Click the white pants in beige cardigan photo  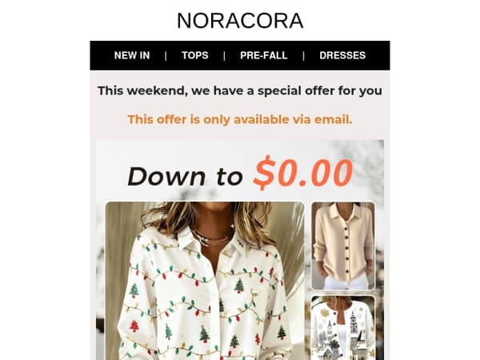(346, 282)
